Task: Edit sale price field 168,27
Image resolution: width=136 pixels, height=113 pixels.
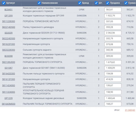Action: [x=113, y=104]
